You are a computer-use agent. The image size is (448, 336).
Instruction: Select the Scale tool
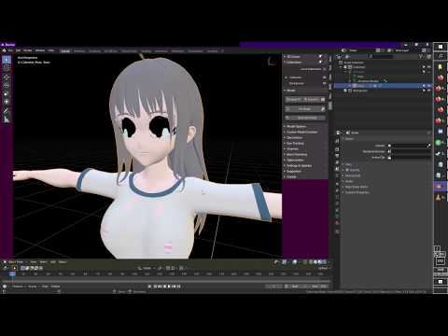(x=7, y=93)
